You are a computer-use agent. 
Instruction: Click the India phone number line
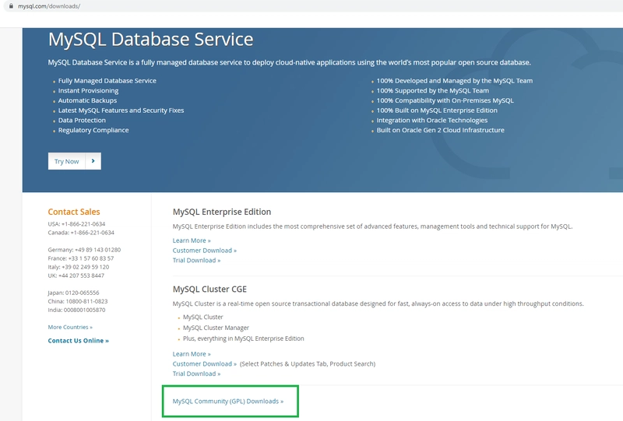coord(76,310)
